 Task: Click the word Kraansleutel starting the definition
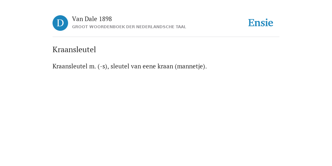coord(70,66)
